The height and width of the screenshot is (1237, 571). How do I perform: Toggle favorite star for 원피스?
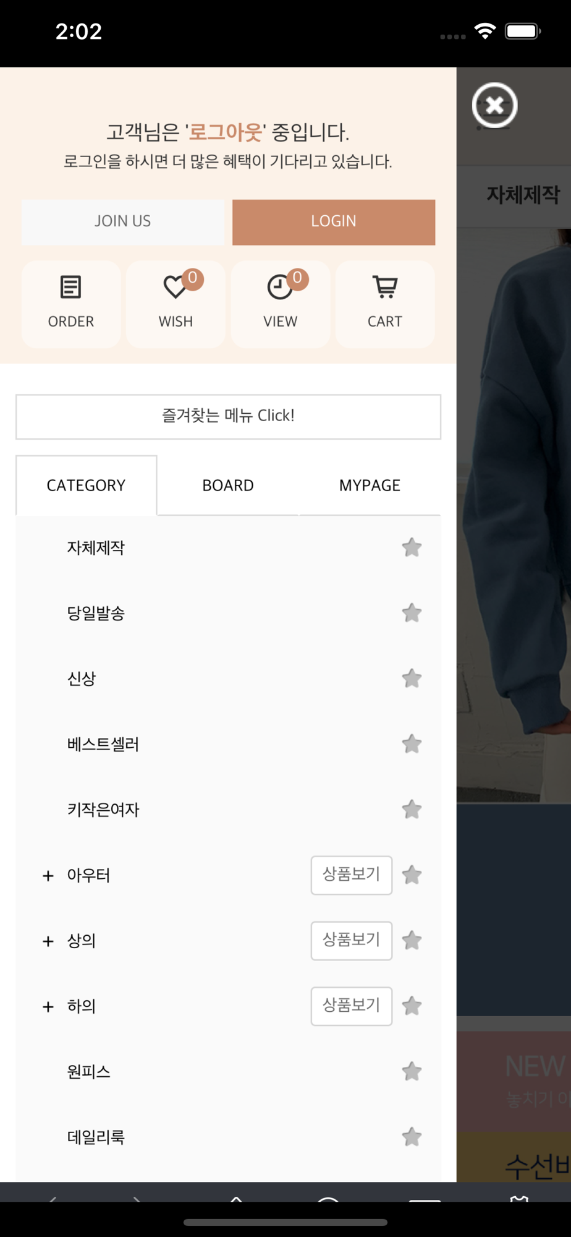(412, 1071)
